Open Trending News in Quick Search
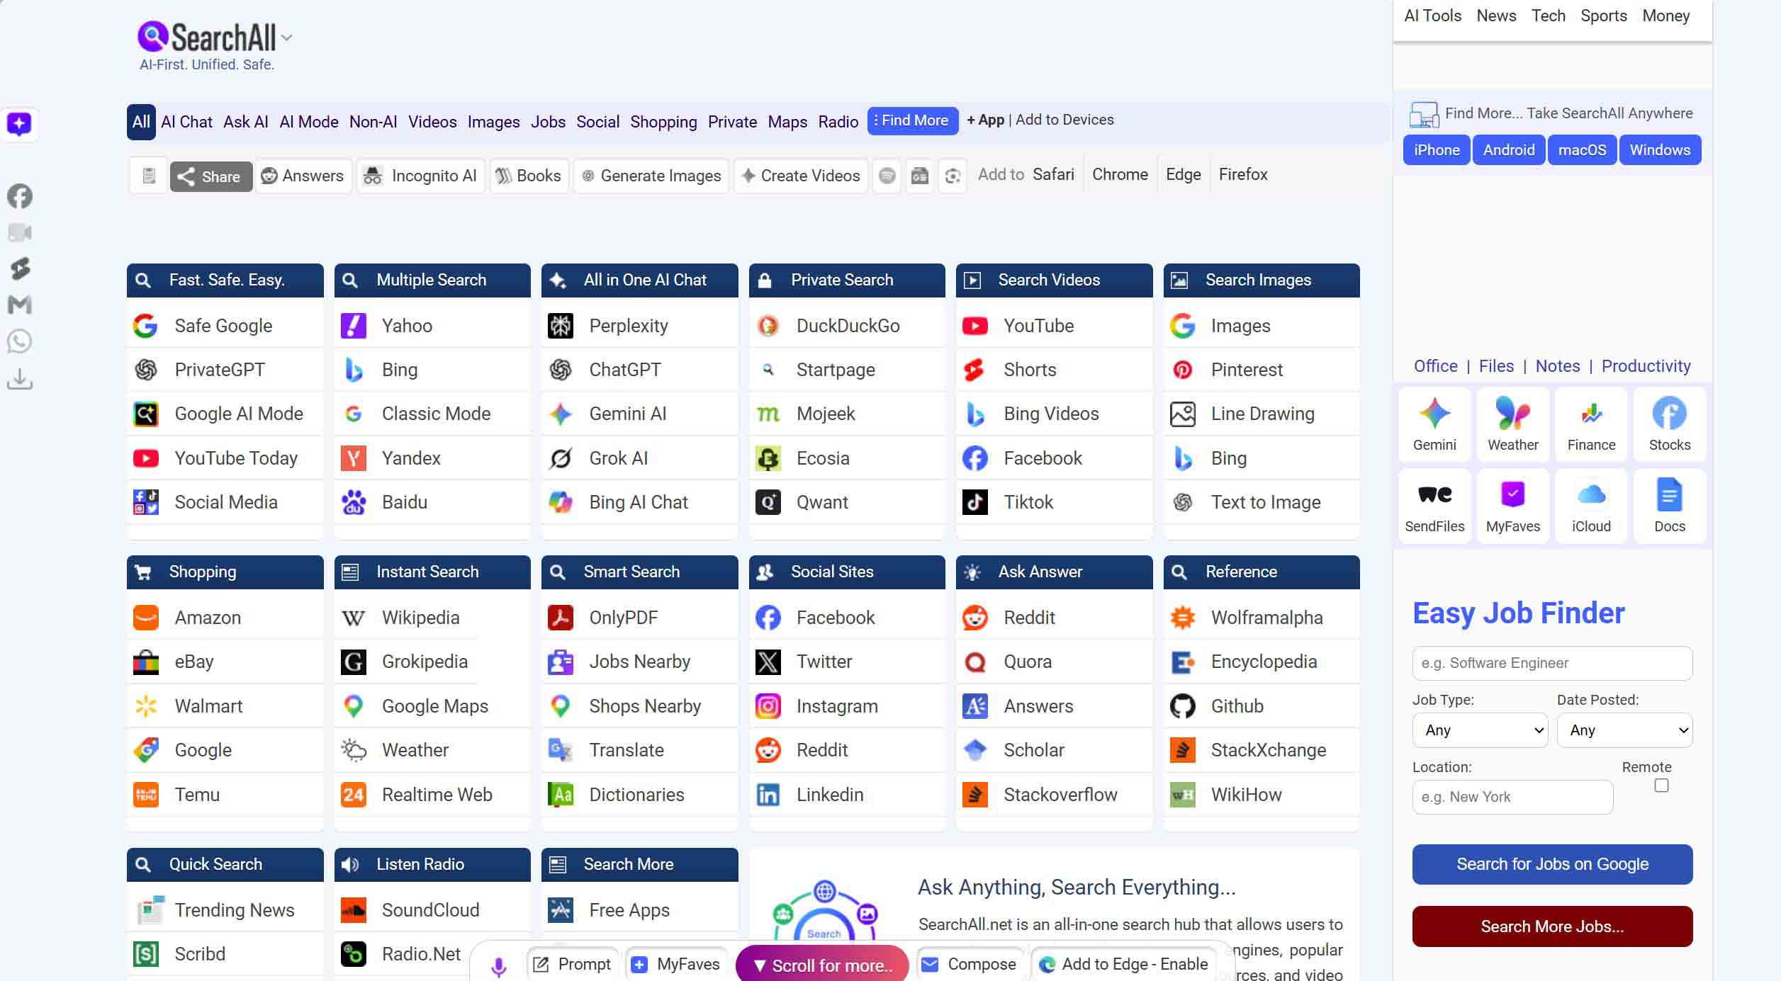The image size is (1781, 981). pos(225,910)
